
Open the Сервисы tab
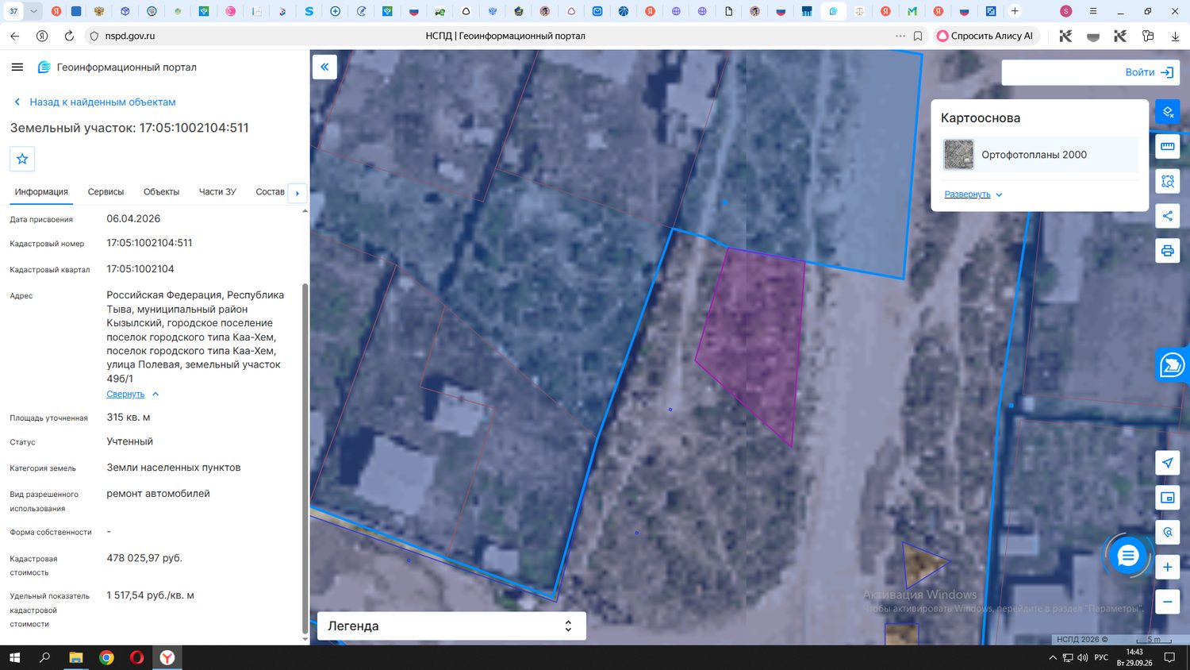point(106,192)
